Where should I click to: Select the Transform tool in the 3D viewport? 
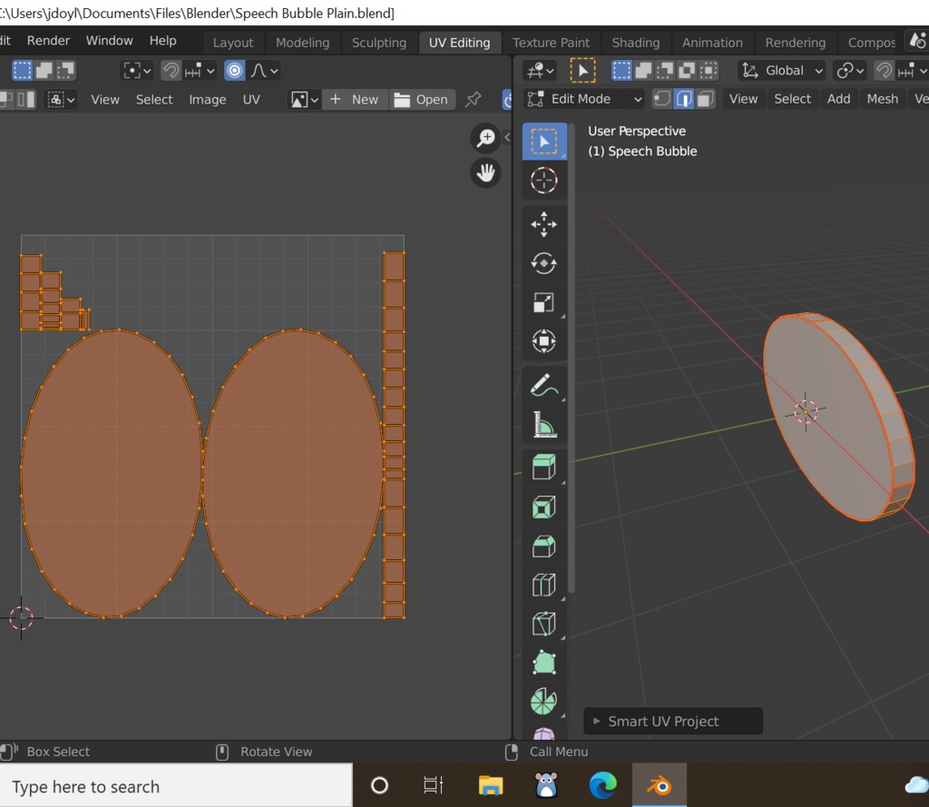[x=544, y=341]
